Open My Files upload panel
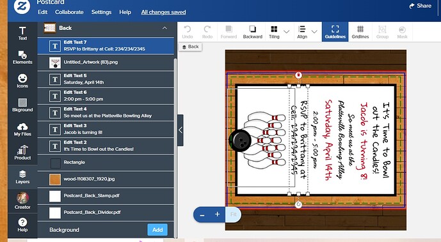The width and height of the screenshot is (441, 242). pyautogui.click(x=22, y=129)
